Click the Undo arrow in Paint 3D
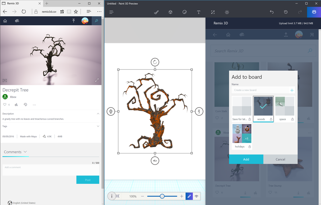321x205 pixels. (271, 12)
